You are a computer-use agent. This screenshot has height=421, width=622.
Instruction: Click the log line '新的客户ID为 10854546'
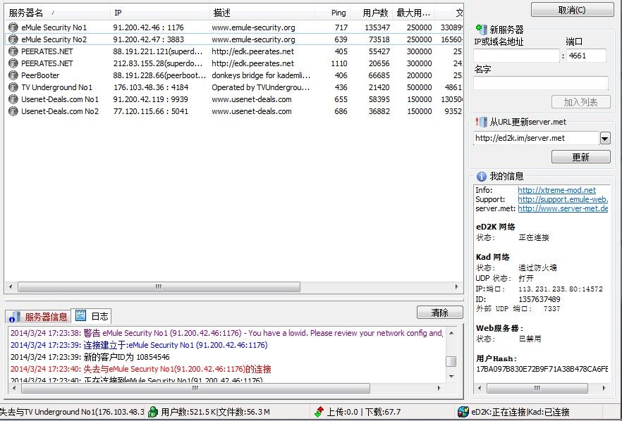click(x=90, y=357)
